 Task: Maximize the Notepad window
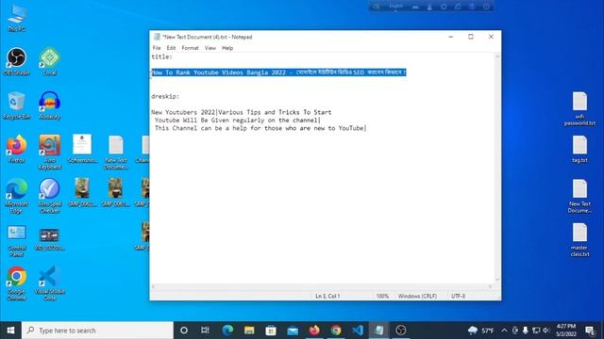pyautogui.click(x=471, y=37)
